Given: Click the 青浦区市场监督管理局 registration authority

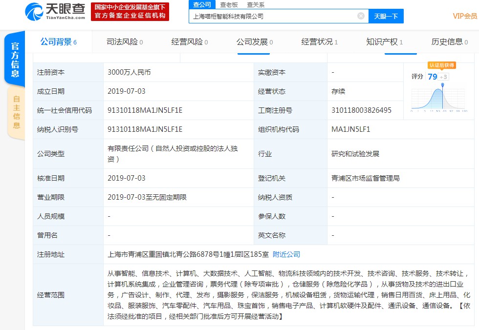Looking at the screenshot, I should coord(366,178).
